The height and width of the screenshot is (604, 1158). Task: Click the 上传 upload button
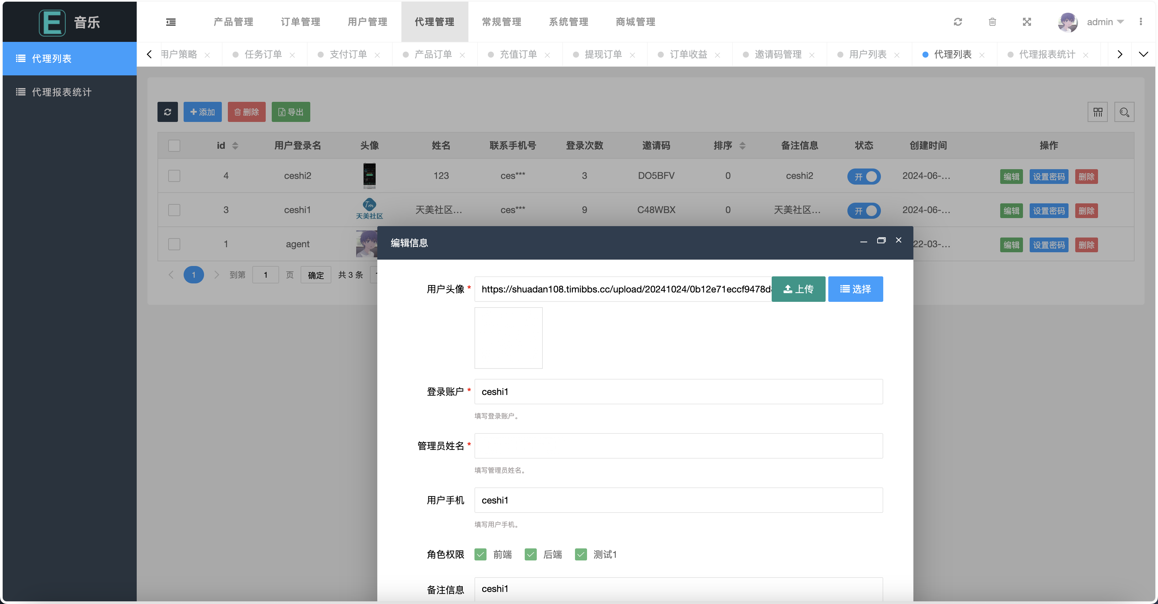click(798, 289)
